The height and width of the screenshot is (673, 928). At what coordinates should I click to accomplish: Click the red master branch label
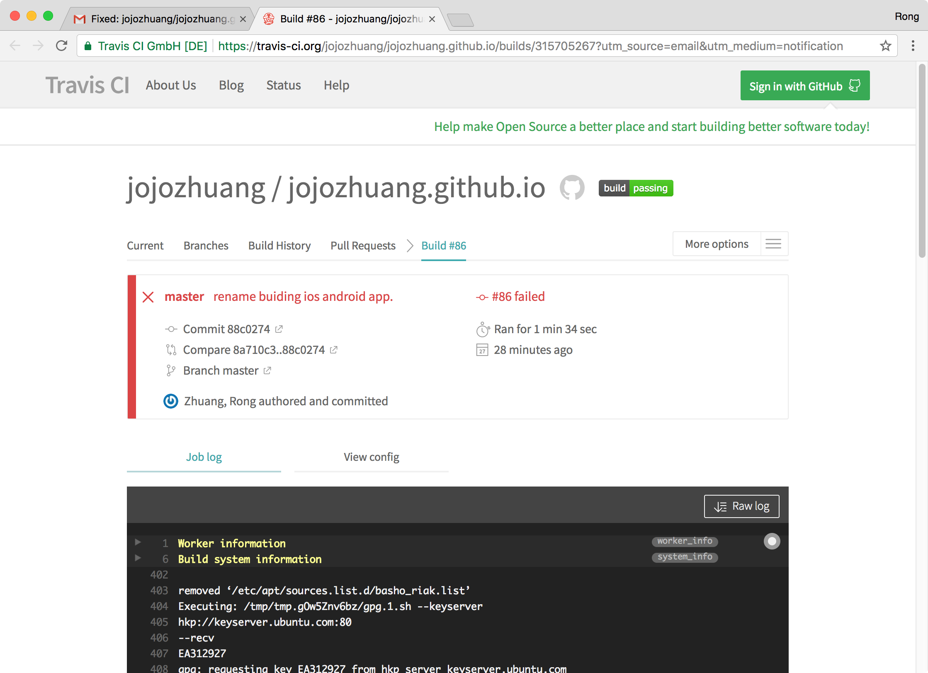[185, 297]
